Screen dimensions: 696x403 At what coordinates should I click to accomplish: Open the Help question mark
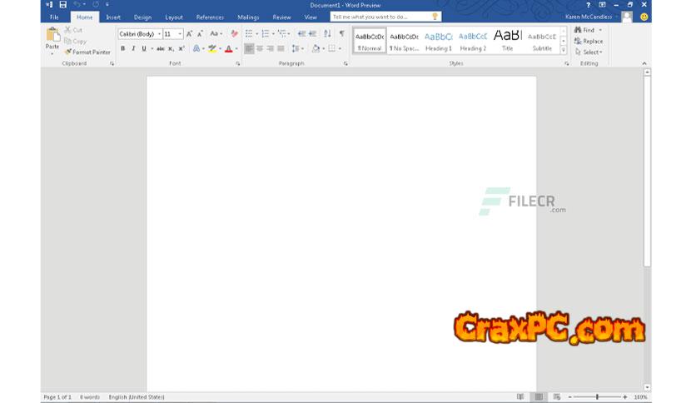[588, 5]
